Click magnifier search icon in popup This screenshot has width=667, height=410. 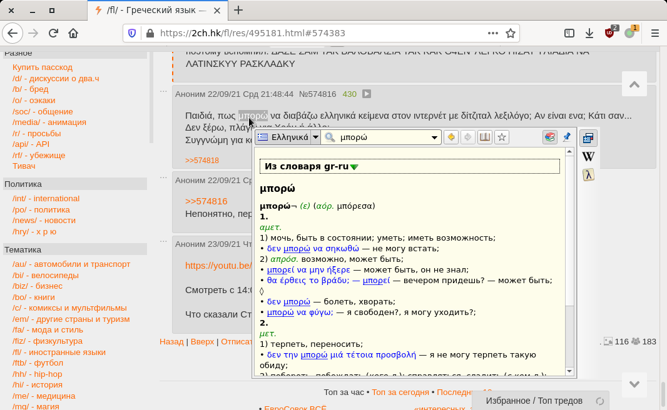point(330,137)
